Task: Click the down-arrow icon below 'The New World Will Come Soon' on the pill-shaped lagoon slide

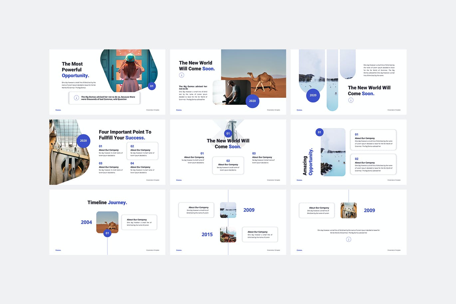Action: coord(351,100)
